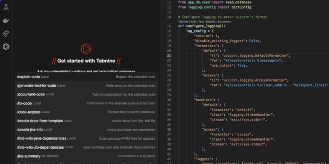Click the "use_colors": True line
329x164 pixels.
228,65
